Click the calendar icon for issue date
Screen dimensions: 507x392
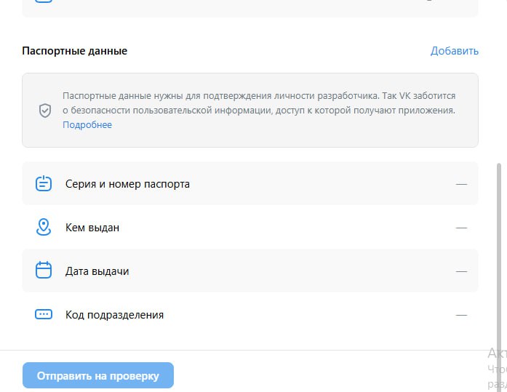pos(44,271)
